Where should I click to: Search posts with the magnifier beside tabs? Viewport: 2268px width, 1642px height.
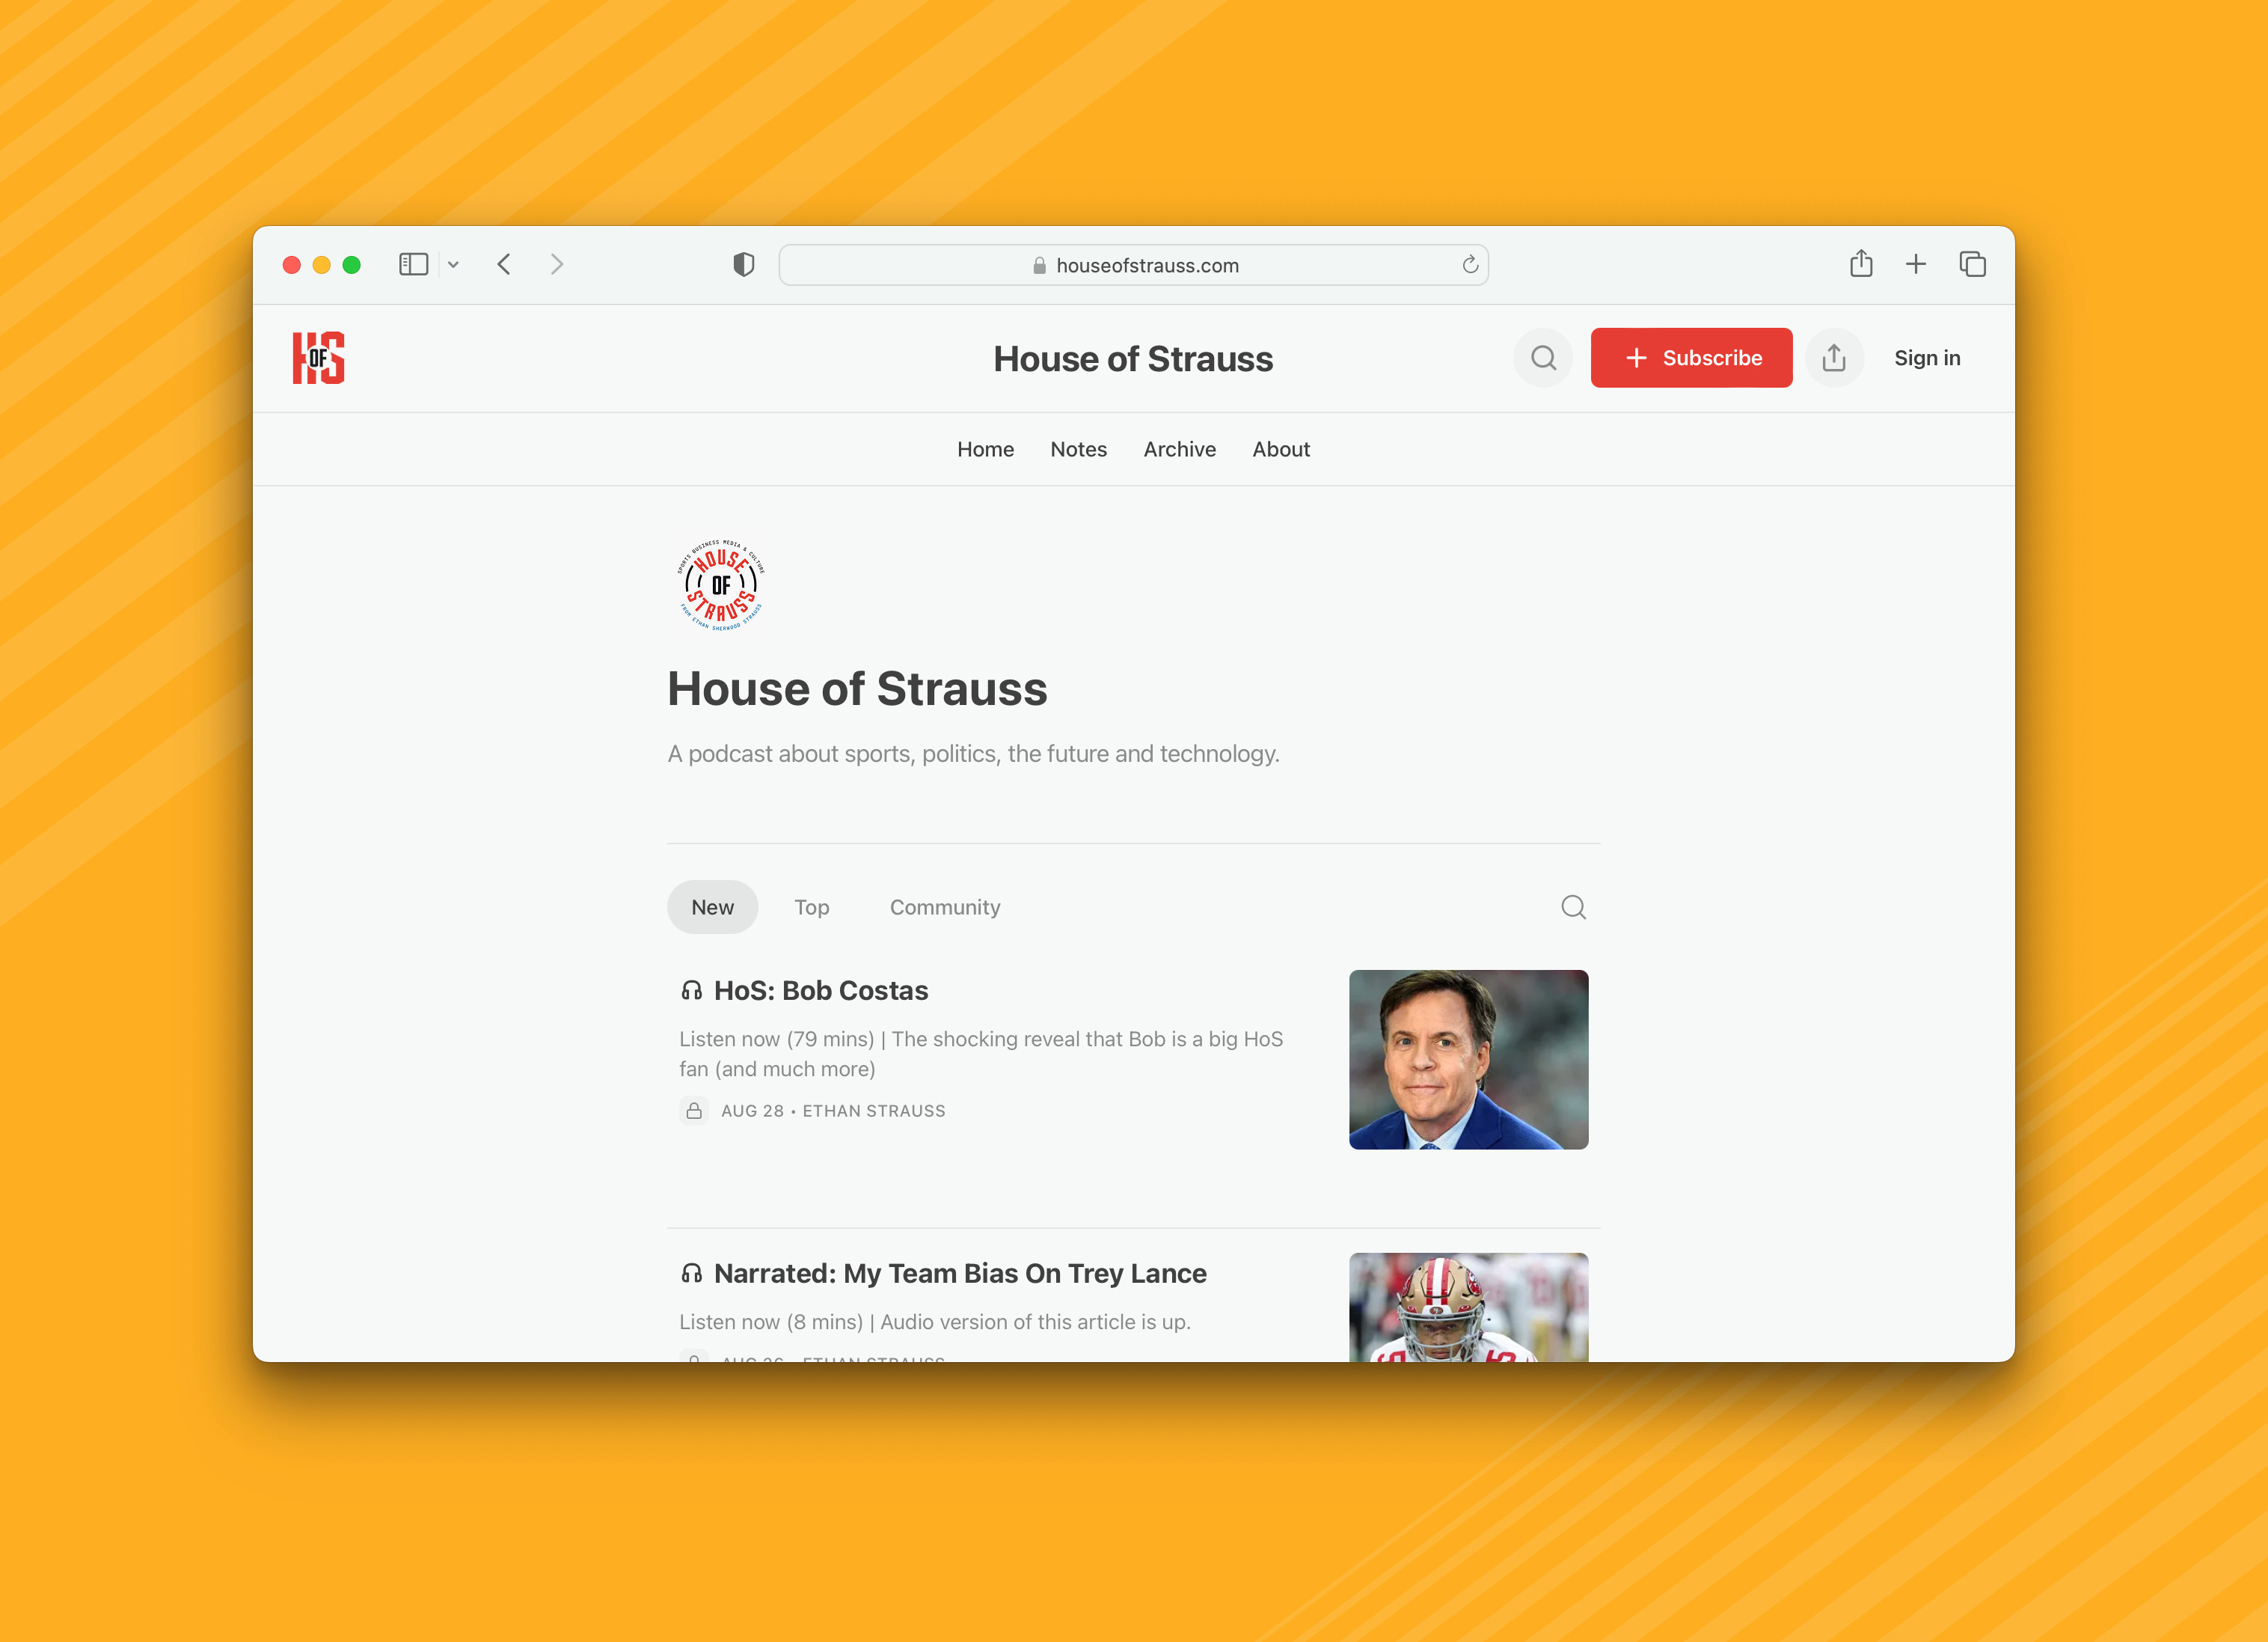(x=1573, y=906)
